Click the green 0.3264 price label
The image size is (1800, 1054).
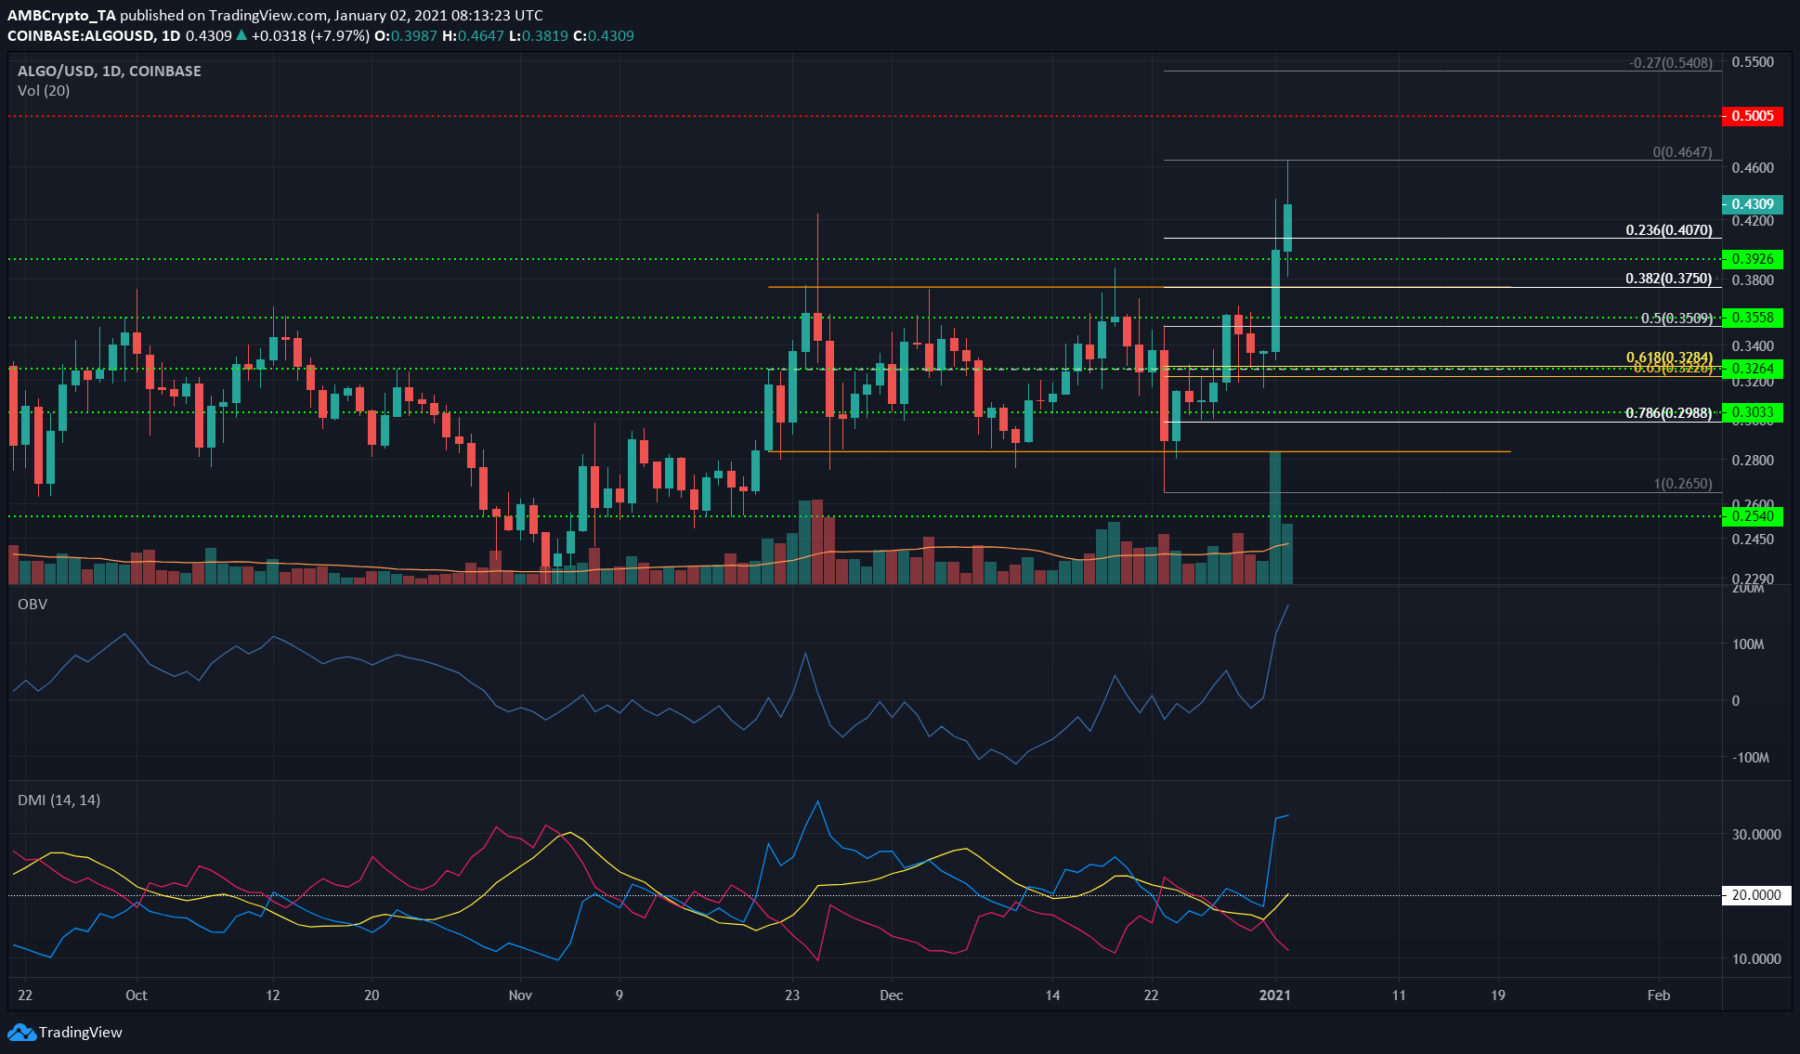(x=1752, y=369)
